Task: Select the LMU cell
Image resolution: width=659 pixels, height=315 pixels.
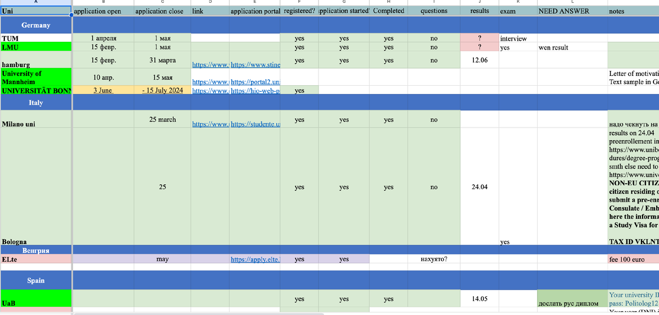Action: click(x=36, y=47)
